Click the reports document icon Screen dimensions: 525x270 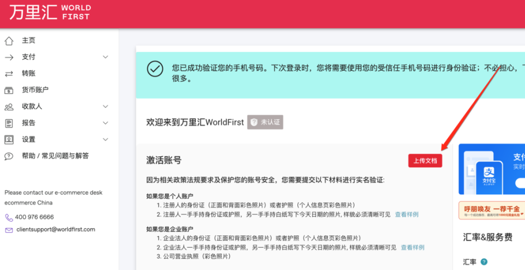[x=9, y=123]
